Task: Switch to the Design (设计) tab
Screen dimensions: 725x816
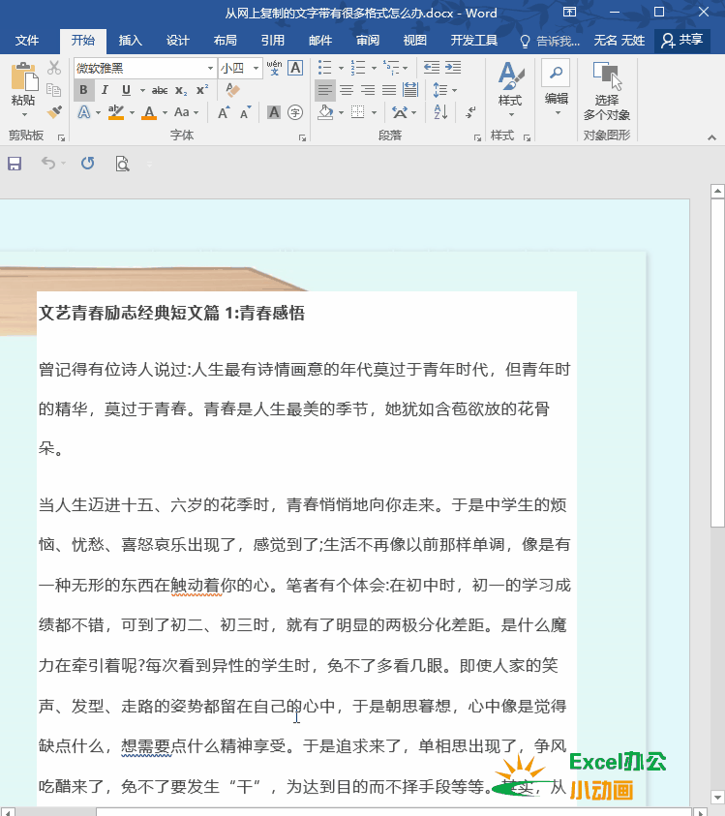Action: (x=177, y=41)
